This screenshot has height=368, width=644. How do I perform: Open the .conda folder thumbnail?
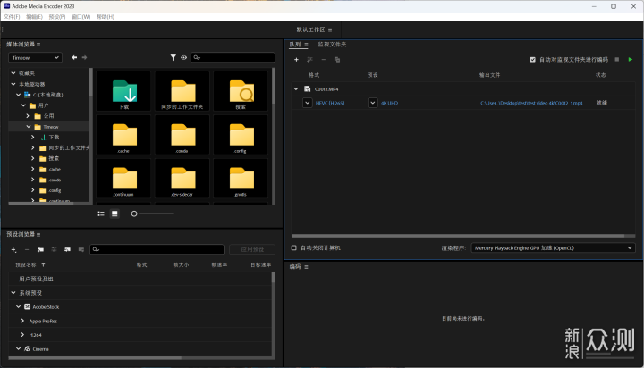point(182,135)
